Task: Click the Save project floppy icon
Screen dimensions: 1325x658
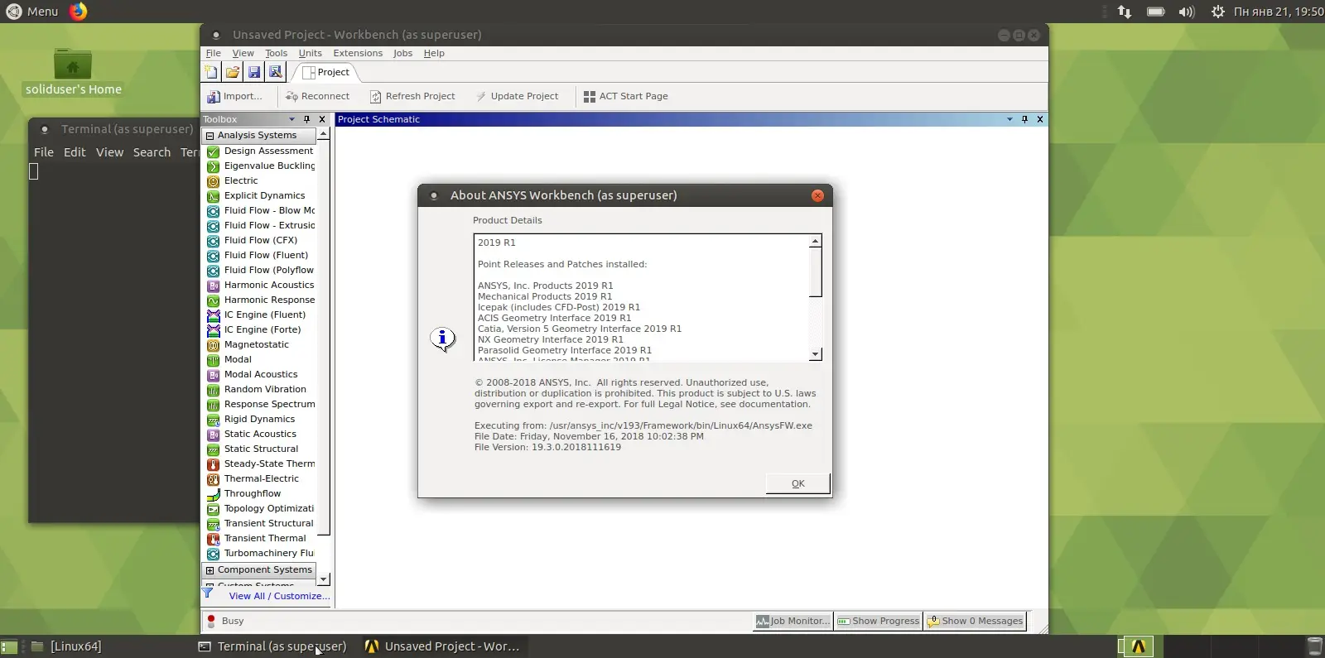Action: click(x=254, y=72)
